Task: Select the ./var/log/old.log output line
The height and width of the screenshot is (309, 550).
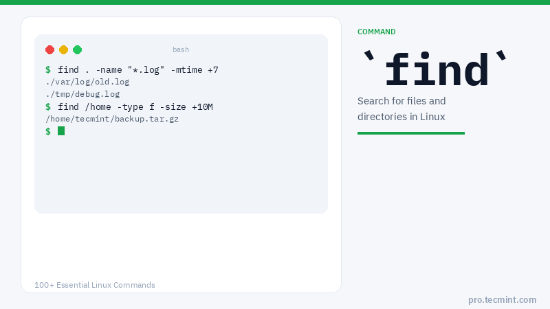Action: (87, 82)
